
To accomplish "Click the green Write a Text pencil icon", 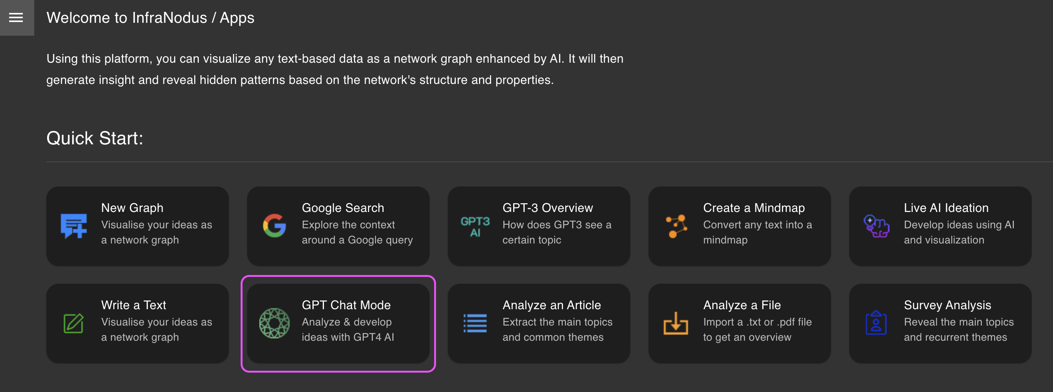I will click(x=74, y=323).
